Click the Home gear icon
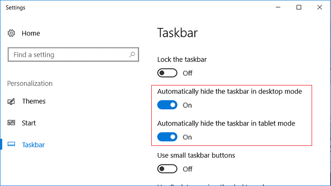Viewport: 331px width, 186px height. point(11,33)
